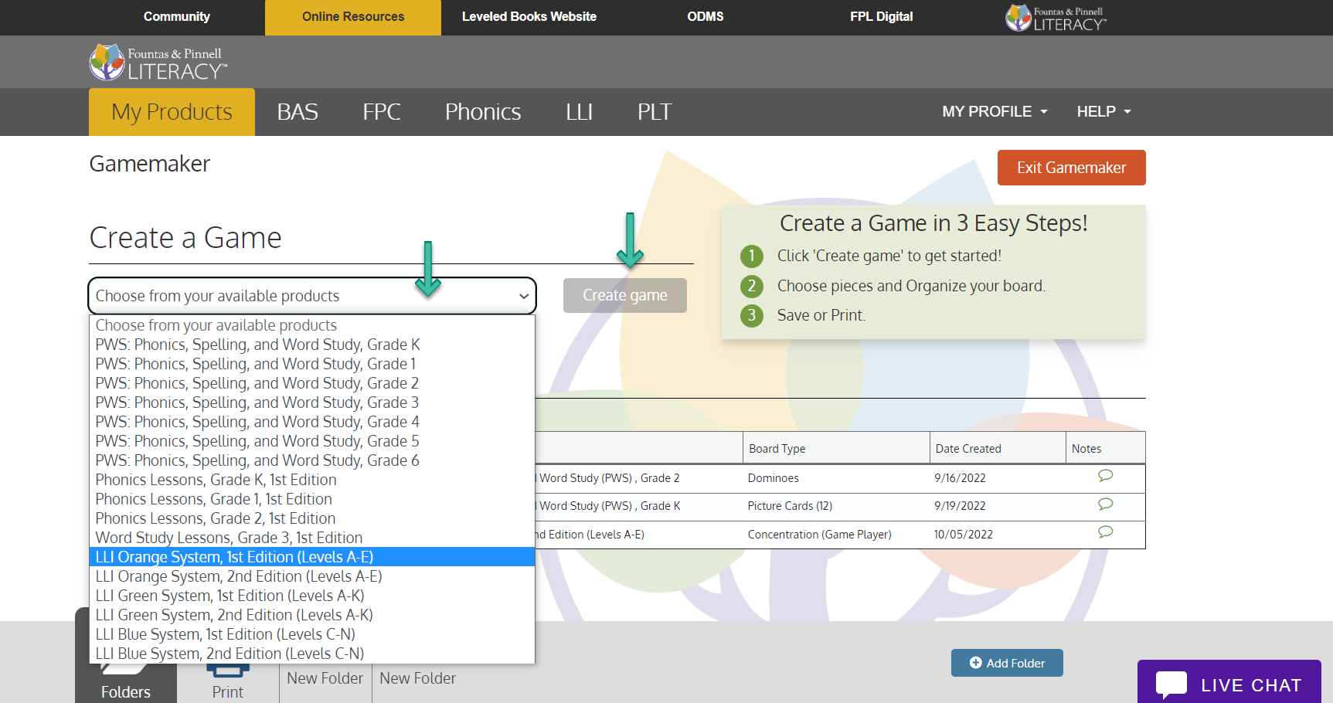This screenshot has height=703, width=1333.
Task: Open the Leveled Books Website link
Action: coord(529,16)
